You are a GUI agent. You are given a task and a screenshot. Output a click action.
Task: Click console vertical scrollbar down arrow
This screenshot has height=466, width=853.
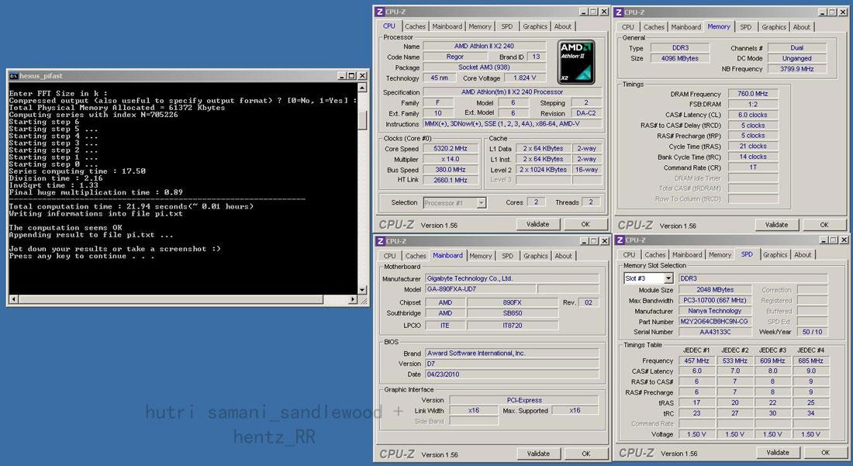(362, 290)
